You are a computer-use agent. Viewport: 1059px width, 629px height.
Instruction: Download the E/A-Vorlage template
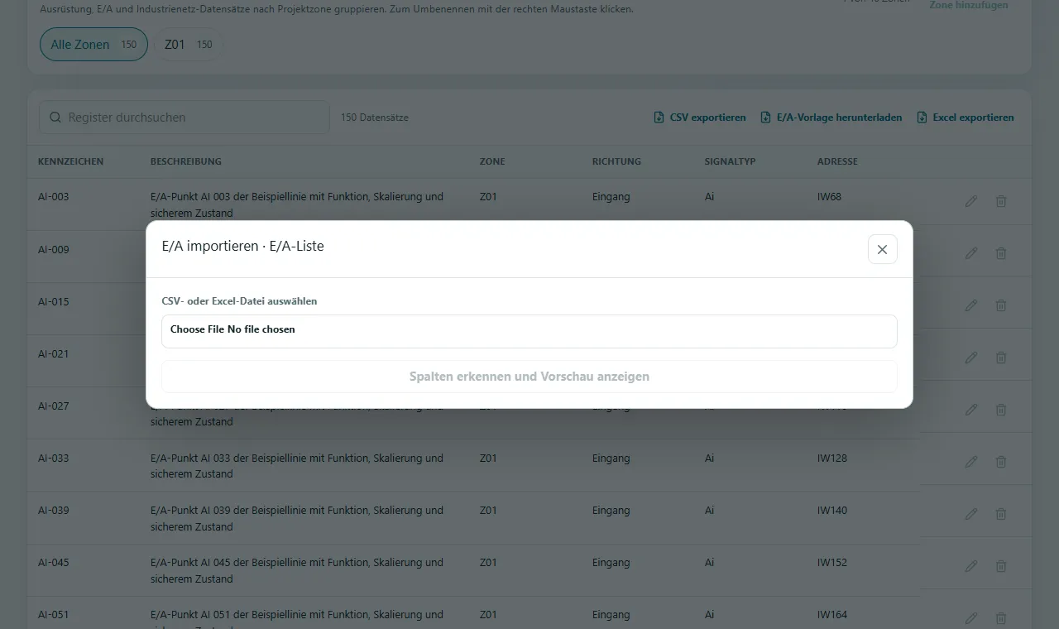click(x=831, y=118)
